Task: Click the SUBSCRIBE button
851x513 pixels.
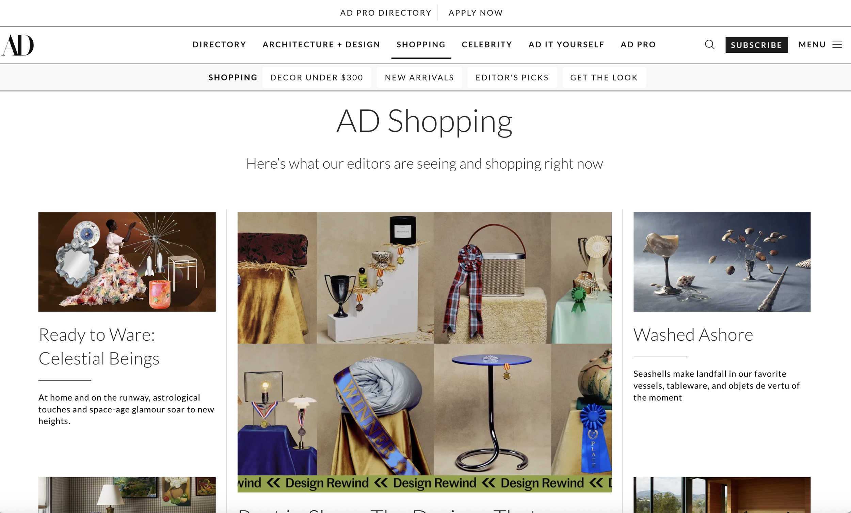Action: coord(756,45)
